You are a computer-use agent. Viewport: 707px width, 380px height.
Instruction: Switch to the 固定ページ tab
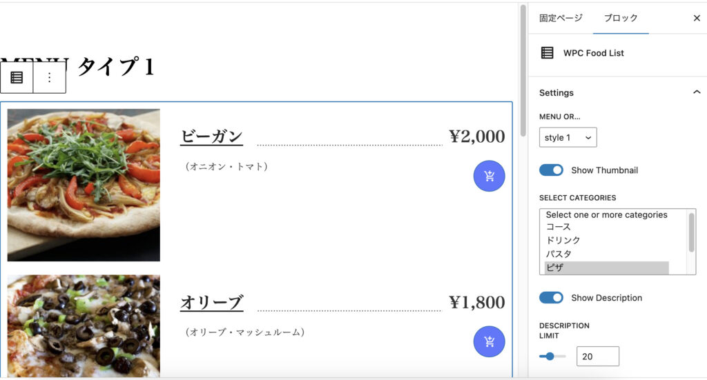(x=561, y=18)
